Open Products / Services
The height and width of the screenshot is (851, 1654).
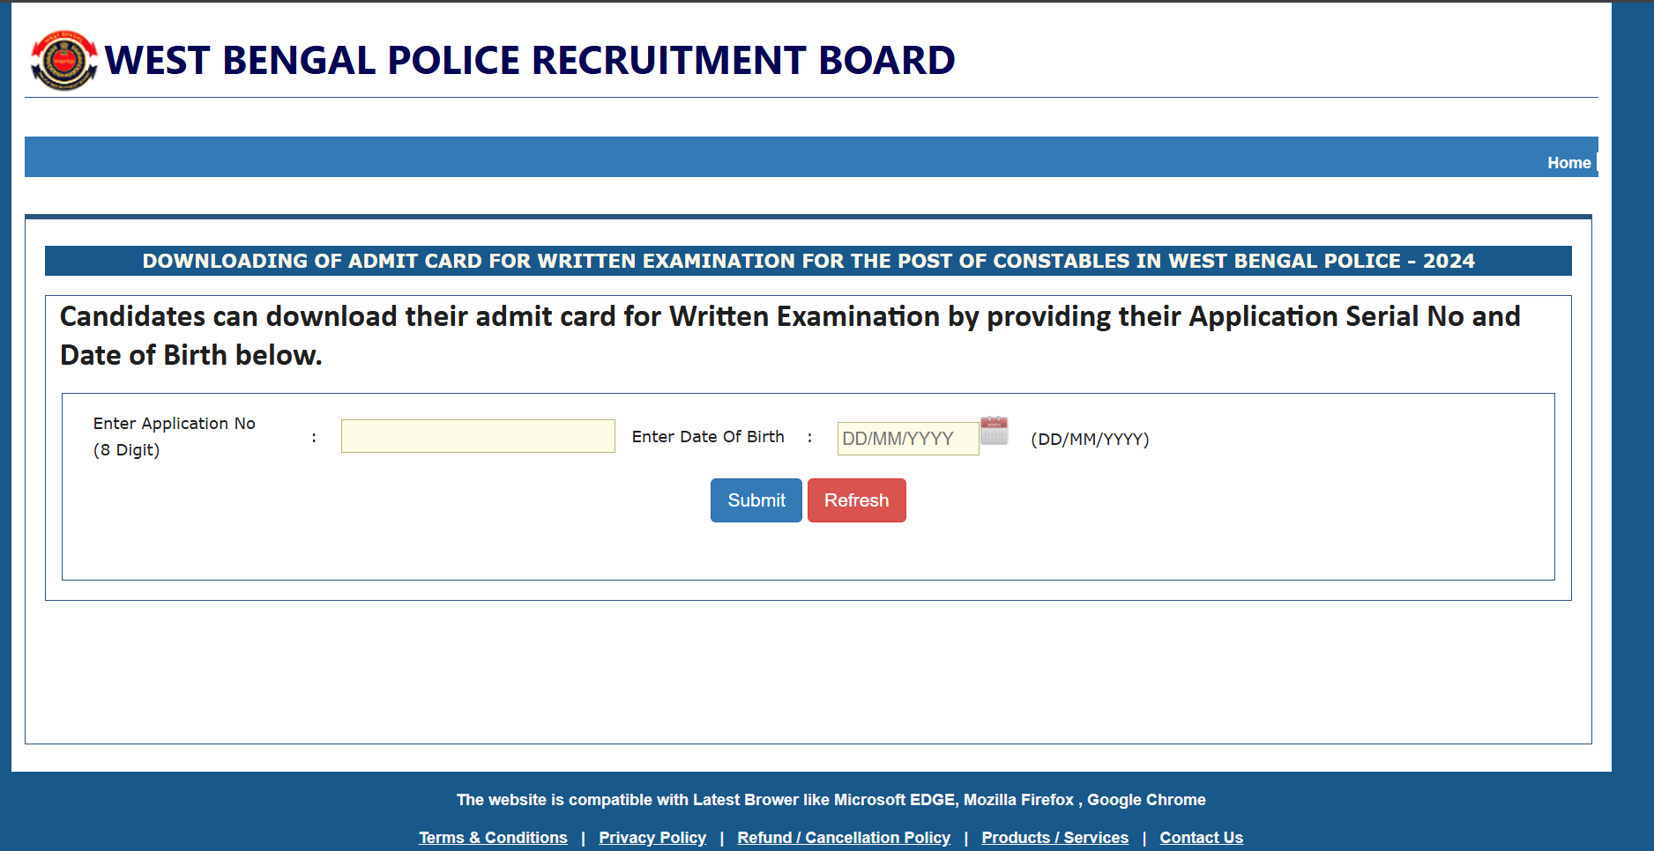coord(1054,837)
